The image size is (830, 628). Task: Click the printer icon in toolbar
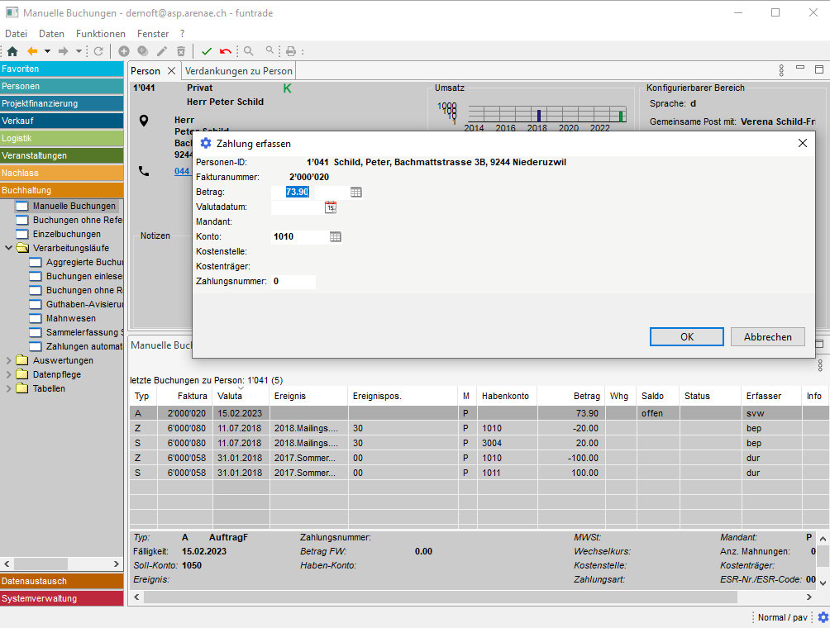point(291,51)
